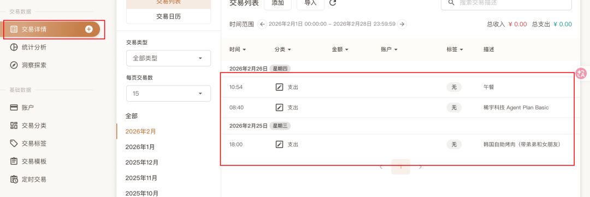Click the category icon of 稀宇科技 row
590x197 pixels.
point(279,108)
